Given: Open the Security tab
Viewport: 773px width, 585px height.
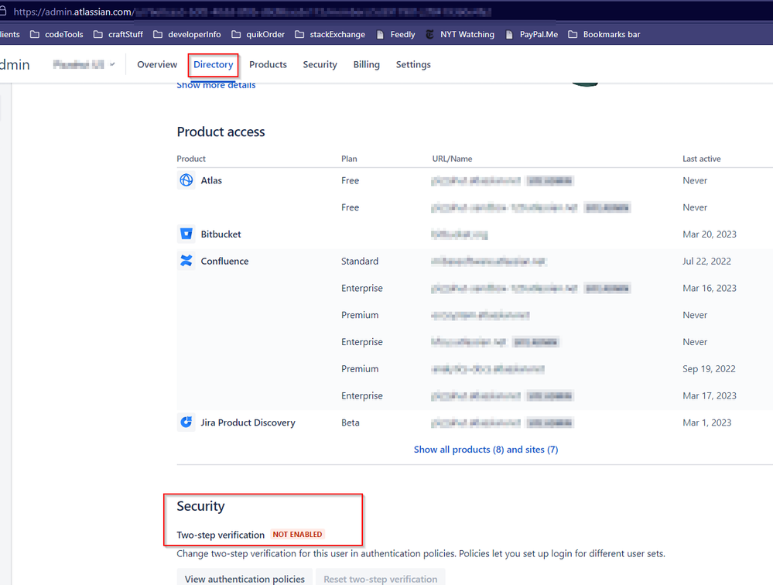Looking at the screenshot, I should 320,64.
